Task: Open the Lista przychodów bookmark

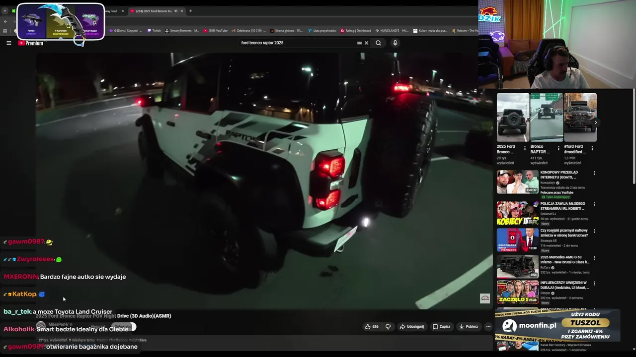Action: click(x=322, y=31)
